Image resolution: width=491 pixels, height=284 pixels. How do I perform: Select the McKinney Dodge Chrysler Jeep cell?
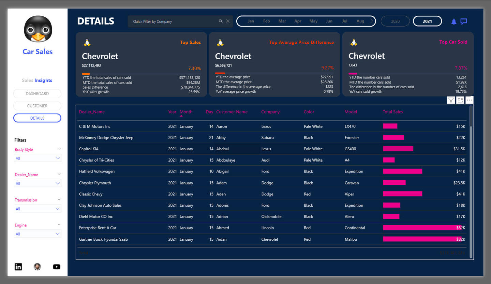click(x=106, y=138)
